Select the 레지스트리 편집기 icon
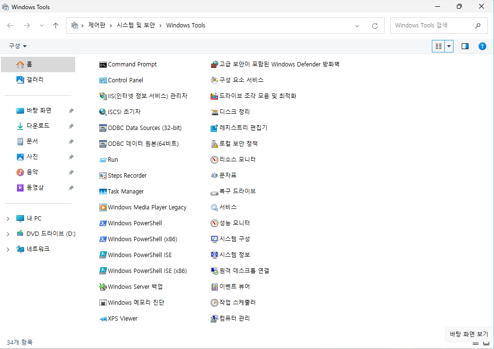 214,128
